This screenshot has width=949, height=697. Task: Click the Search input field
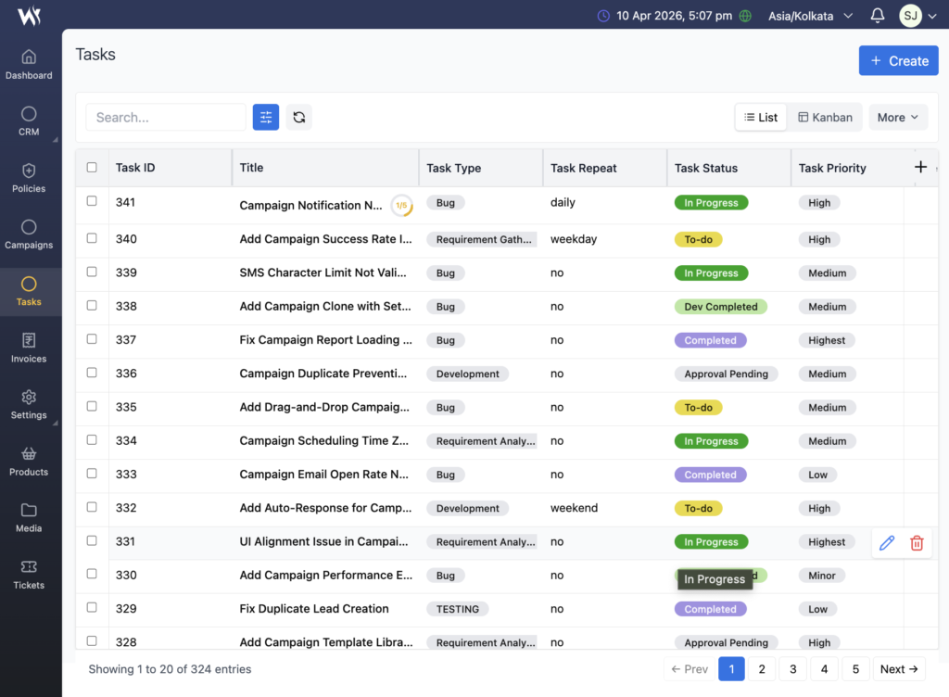pos(166,117)
